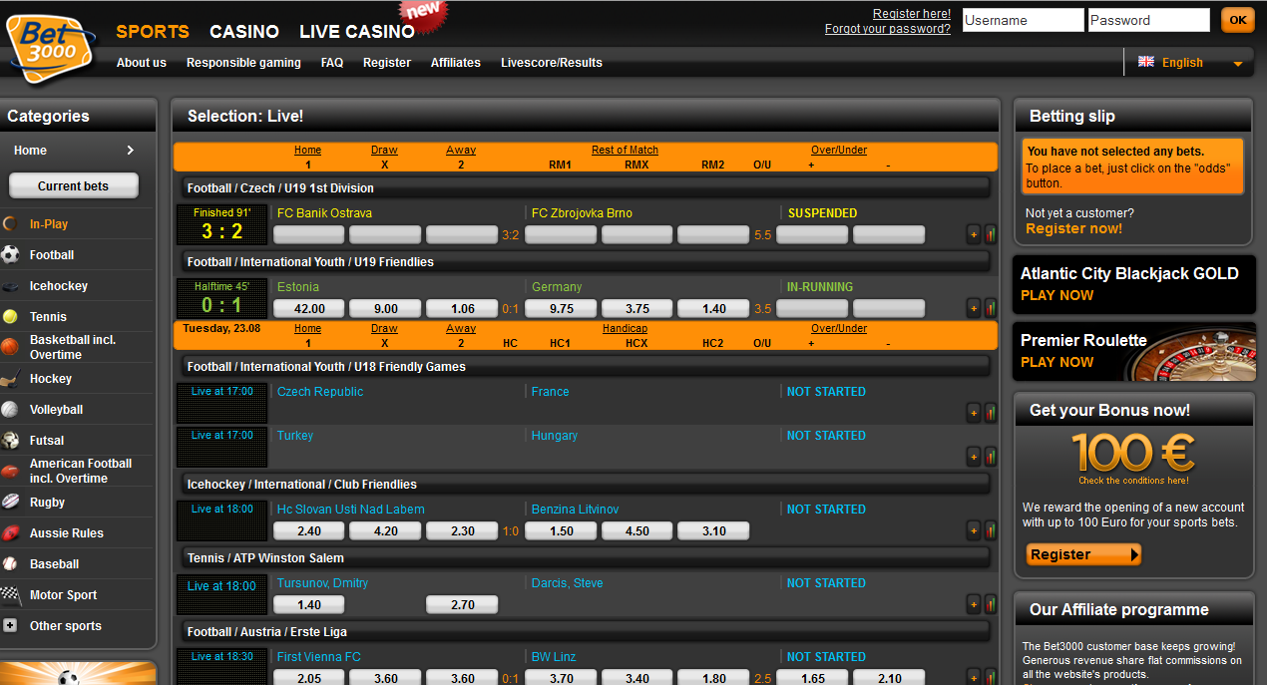Click the Handicap column header
This screenshot has width=1267, height=685.
[x=625, y=328]
